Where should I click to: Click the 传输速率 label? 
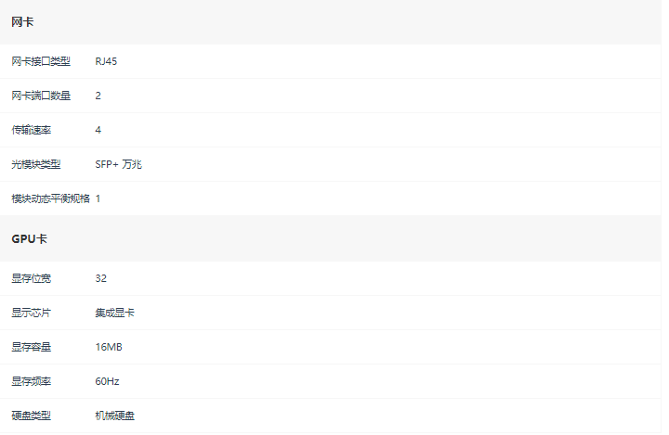(32, 130)
